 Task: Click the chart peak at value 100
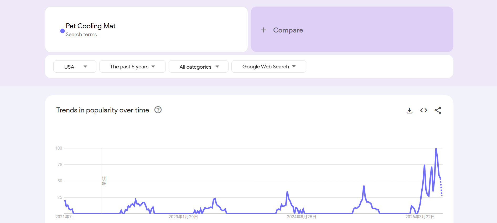pos(436,149)
